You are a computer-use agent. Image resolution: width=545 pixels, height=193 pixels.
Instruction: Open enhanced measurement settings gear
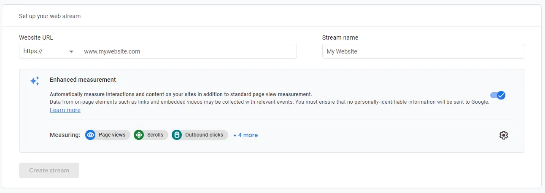(503, 135)
